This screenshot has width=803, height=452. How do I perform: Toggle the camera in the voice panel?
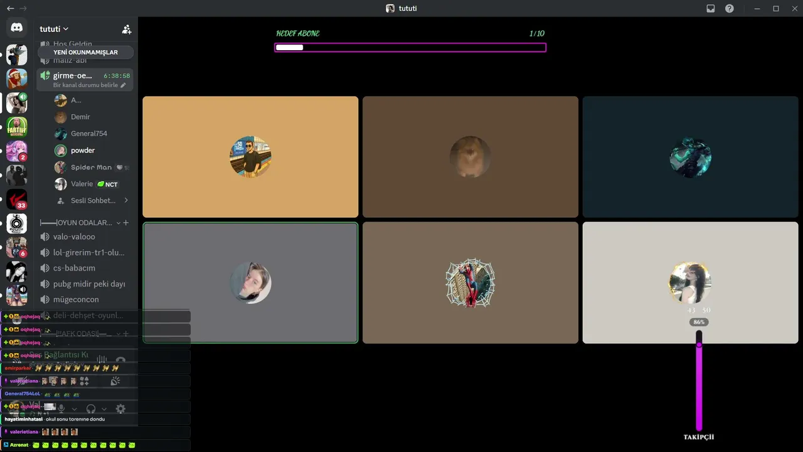pos(23,381)
